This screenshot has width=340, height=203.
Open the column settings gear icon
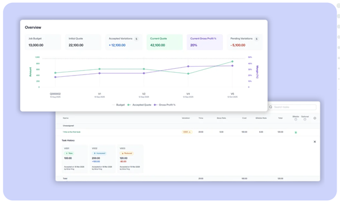coord(315,118)
